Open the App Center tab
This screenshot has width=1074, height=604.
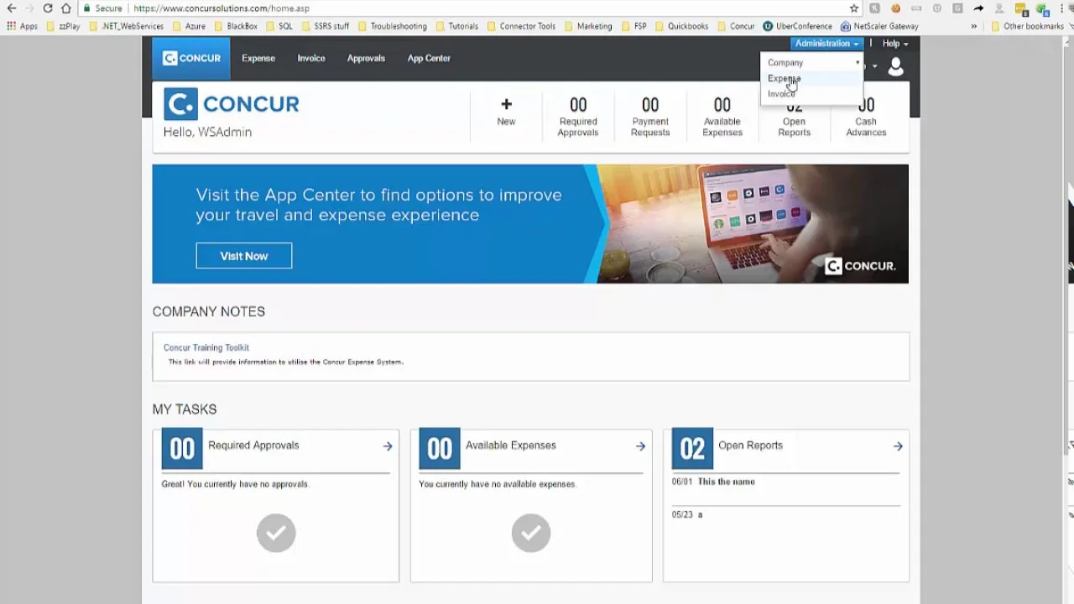tap(429, 58)
